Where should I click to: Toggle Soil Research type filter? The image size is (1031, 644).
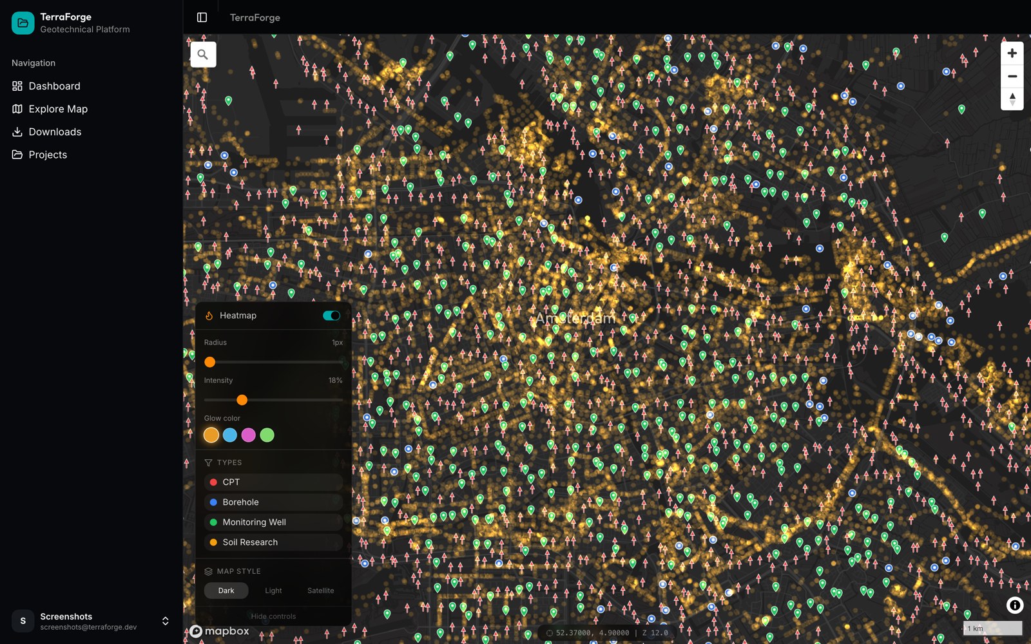pyautogui.click(x=273, y=542)
